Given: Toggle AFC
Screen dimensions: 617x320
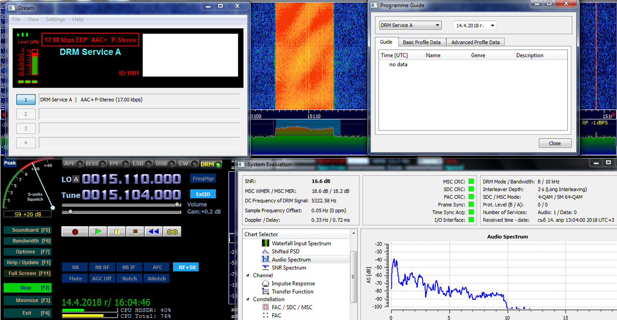Looking at the screenshot, I should pyautogui.click(x=157, y=267).
